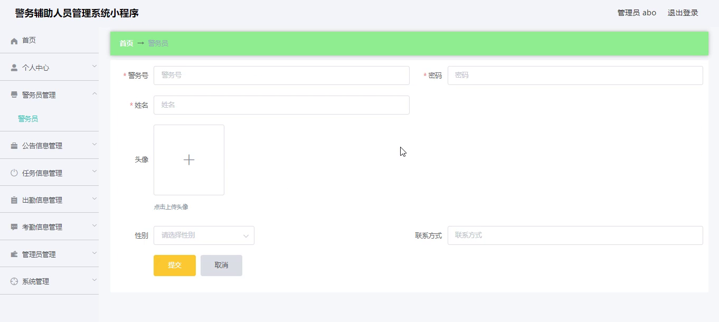The image size is (719, 322).
Task: Click the yellow 提交 button
Action: coord(175,266)
